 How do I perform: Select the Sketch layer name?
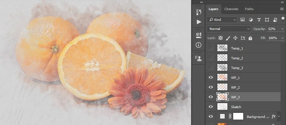point(236,107)
